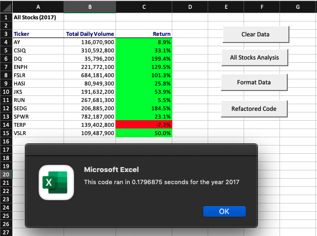Image resolution: width=317 pixels, height=236 pixels.
Task: Select column A header
Action: 38,7
